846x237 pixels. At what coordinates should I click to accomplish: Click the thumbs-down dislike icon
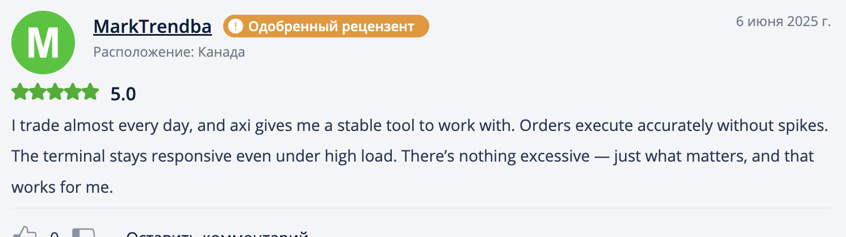point(83,234)
